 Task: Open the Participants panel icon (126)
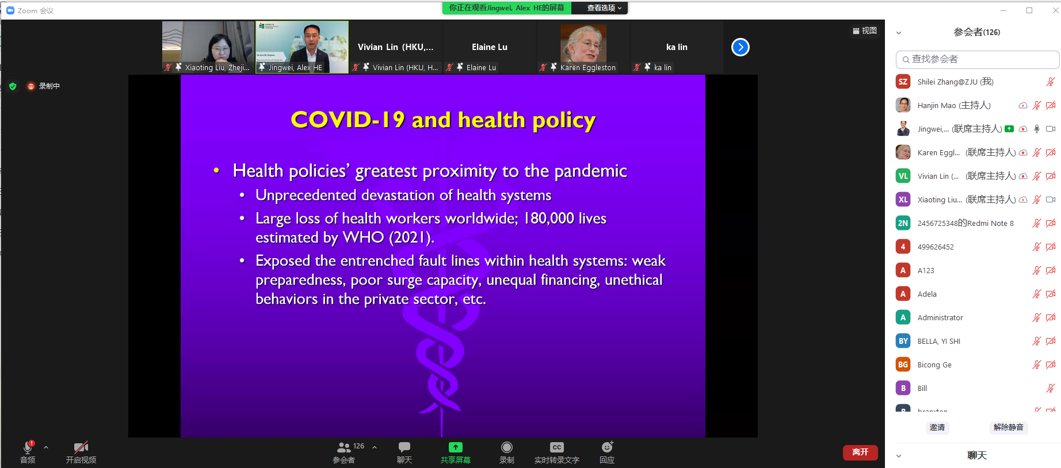pyautogui.click(x=344, y=447)
